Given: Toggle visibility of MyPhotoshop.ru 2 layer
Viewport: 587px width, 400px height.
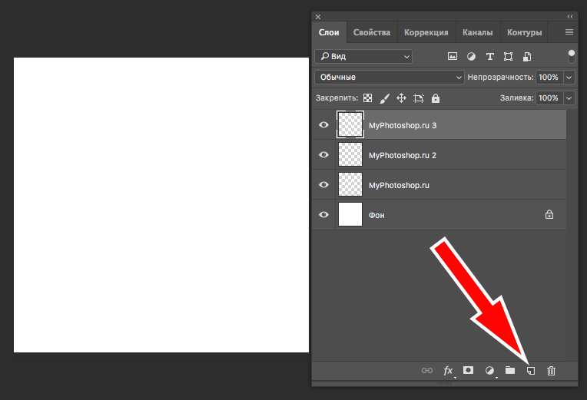Looking at the screenshot, I should pyautogui.click(x=323, y=155).
